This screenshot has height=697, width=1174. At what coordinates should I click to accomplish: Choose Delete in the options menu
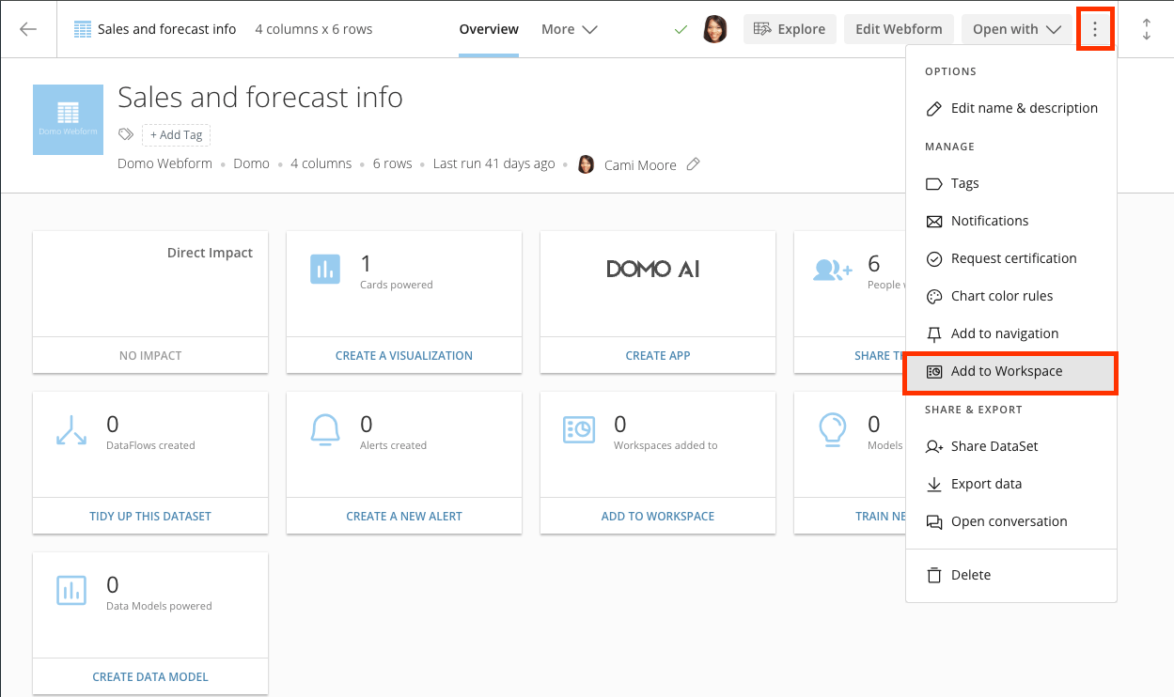[x=1011, y=575]
